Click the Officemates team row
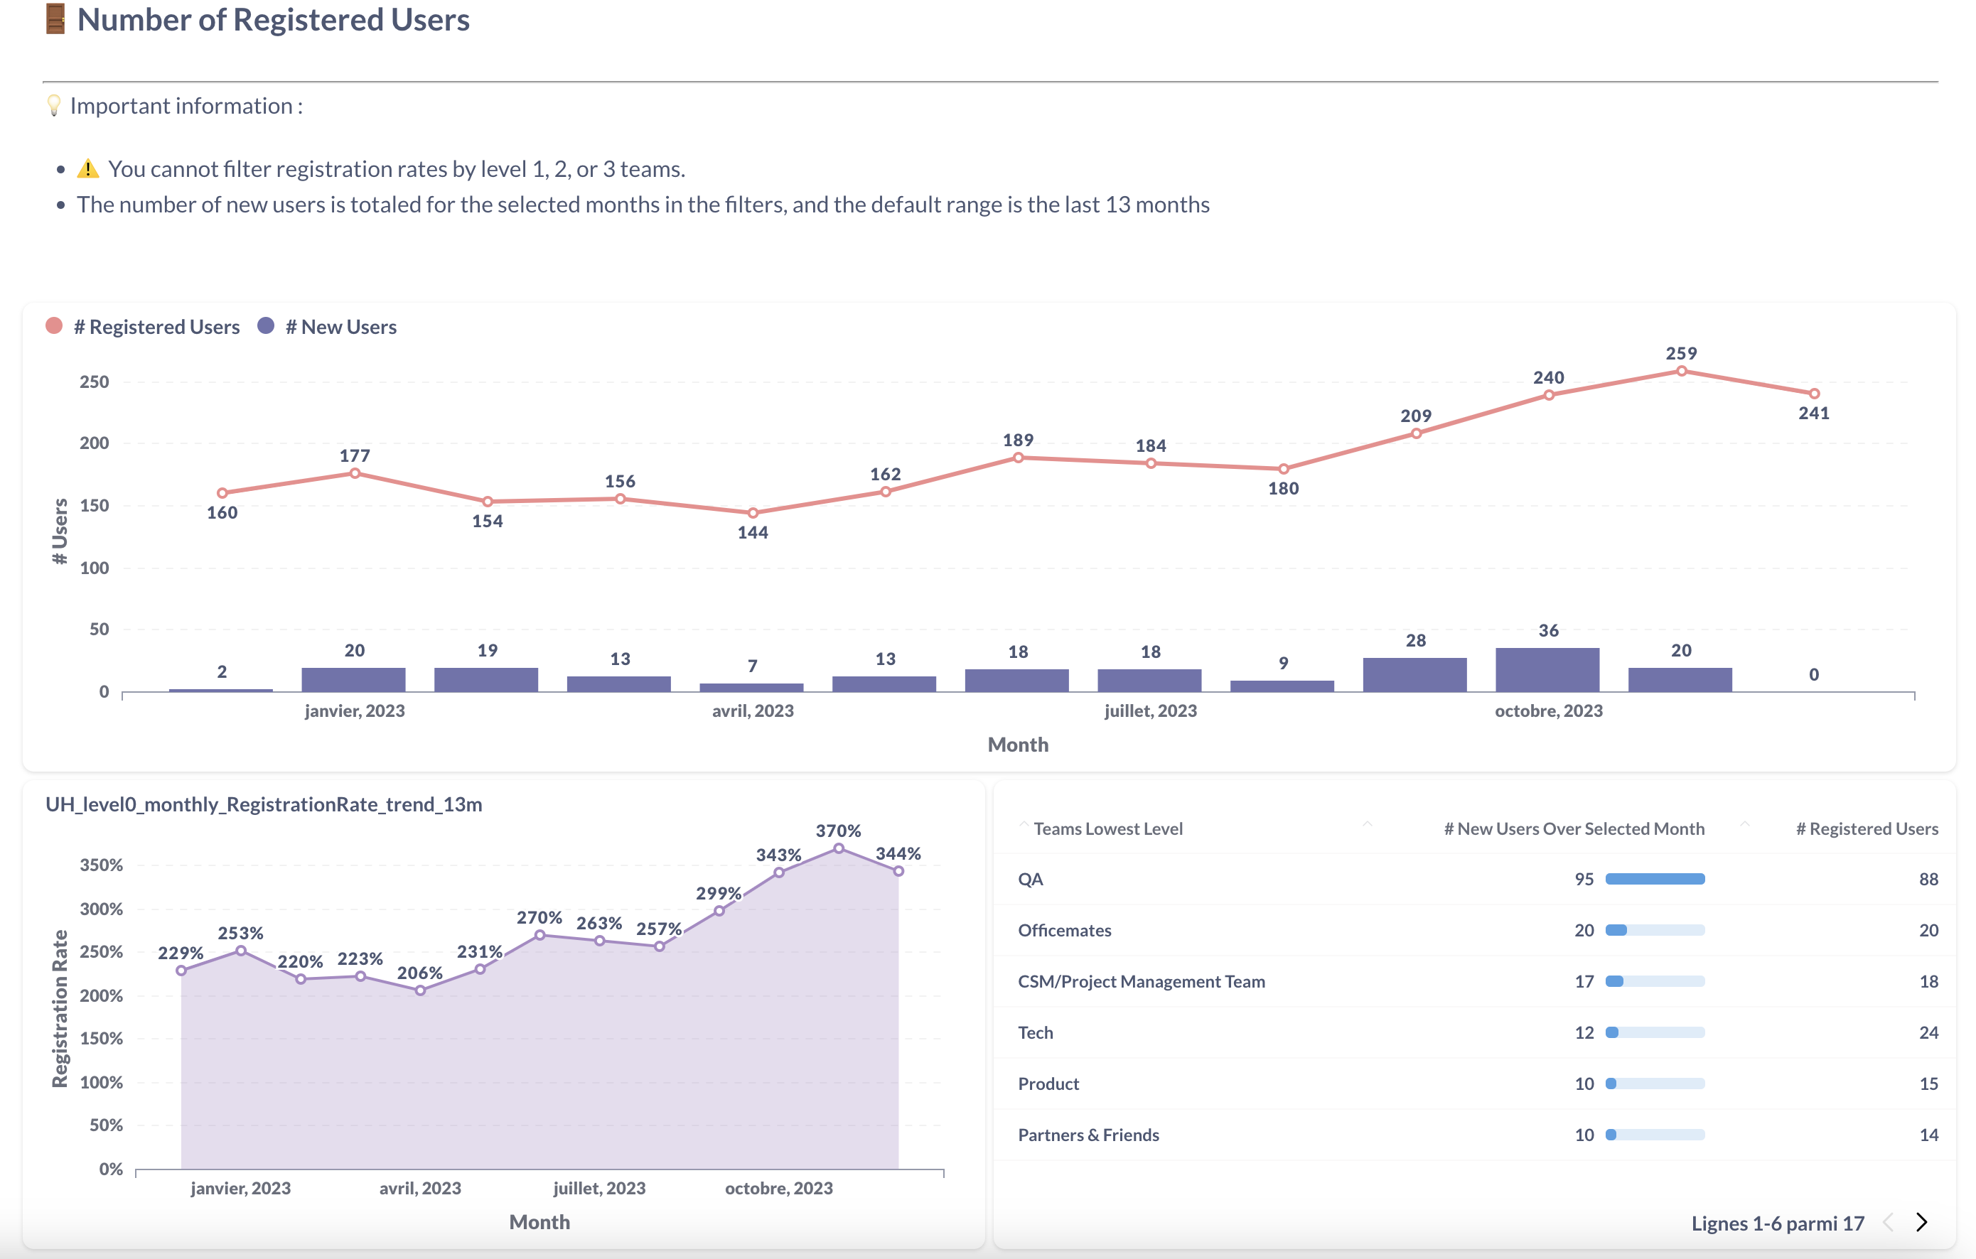The image size is (1976, 1259). point(1064,930)
